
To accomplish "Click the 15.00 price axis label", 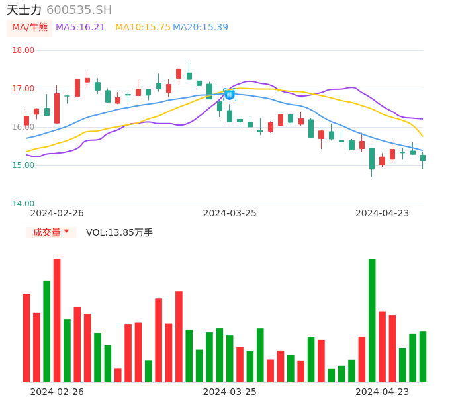I will tap(23, 165).
